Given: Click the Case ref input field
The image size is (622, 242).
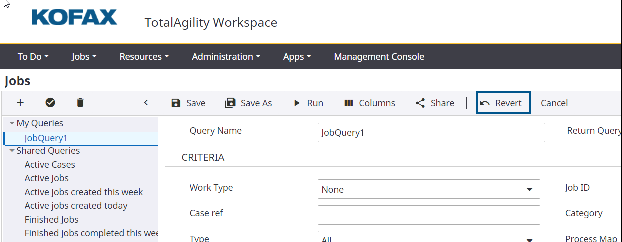Looking at the screenshot, I should 429,215.
